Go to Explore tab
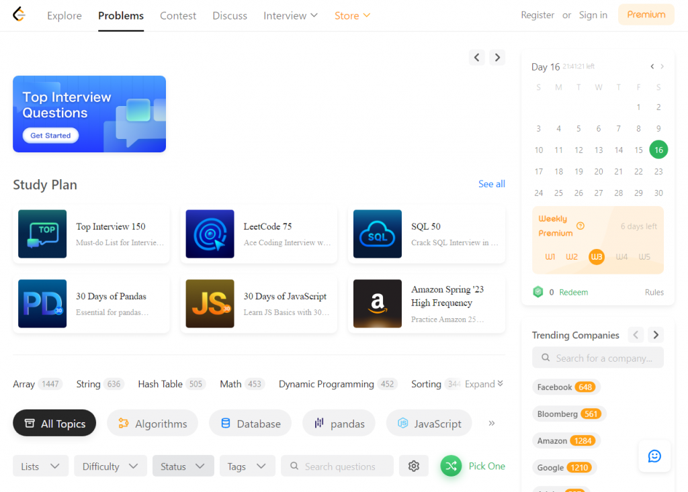688x492 pixels. coord(64,16)
